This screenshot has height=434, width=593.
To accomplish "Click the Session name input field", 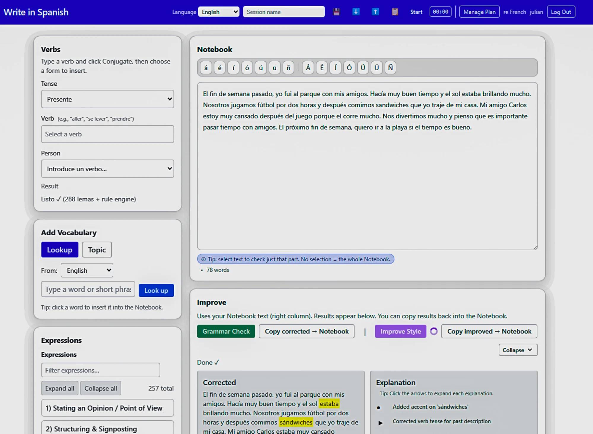I will tap(283, 12).
